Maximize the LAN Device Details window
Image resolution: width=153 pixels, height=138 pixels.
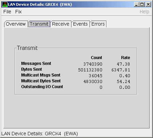(x=142, y=4)
